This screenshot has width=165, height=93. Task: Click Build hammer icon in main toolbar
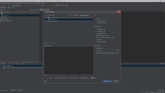[10, 5]
